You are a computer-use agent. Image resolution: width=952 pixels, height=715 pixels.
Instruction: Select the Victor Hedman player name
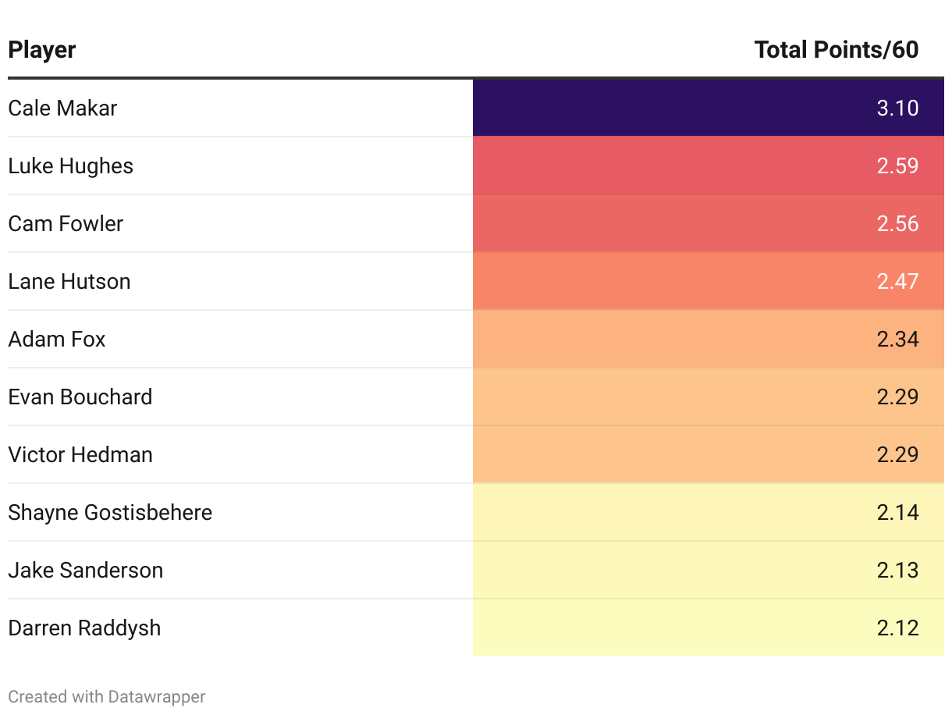coord(80,454)
